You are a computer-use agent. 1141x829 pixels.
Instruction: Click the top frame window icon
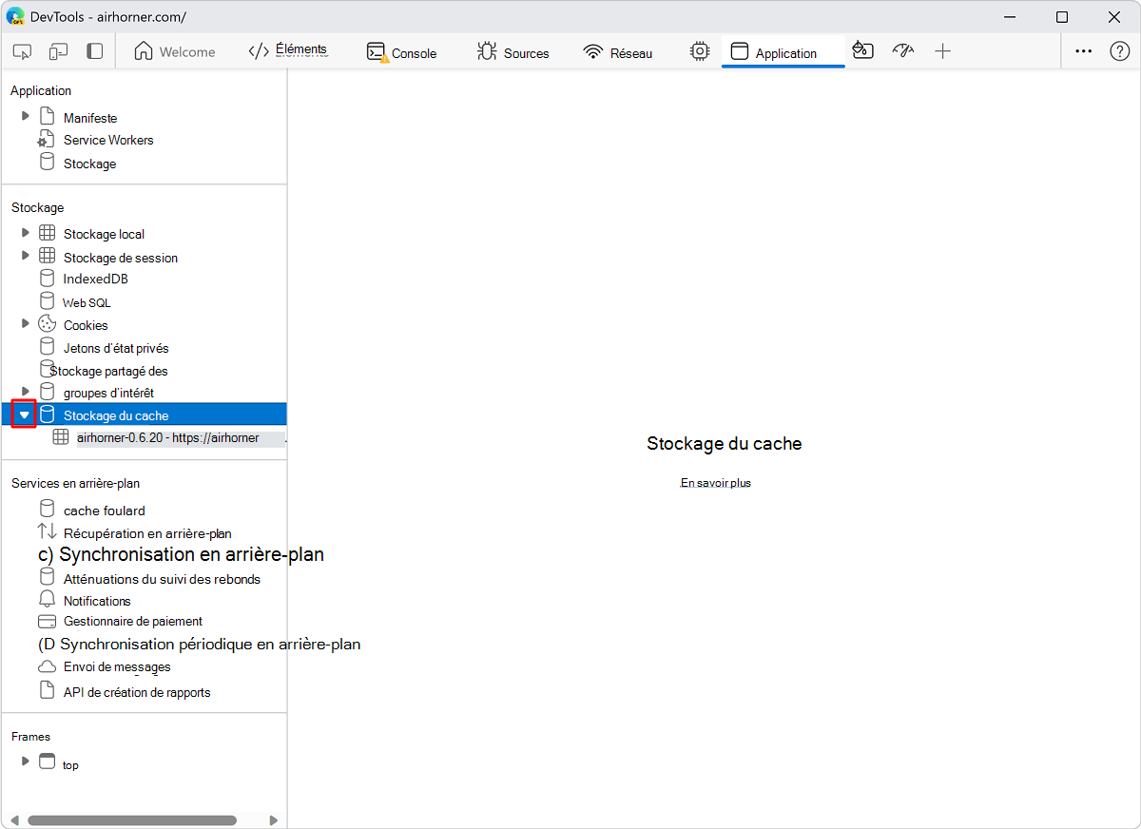pyautogui.click(x=47, y=762)
